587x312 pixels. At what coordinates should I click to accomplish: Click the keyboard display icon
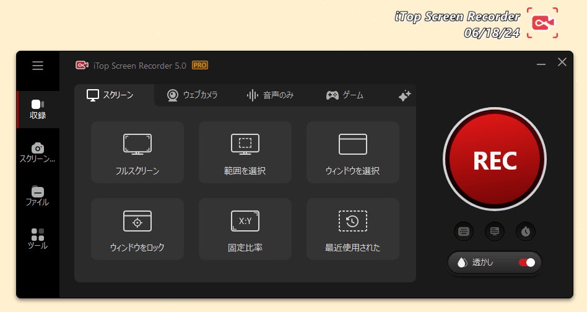click(x=464, y=232)
